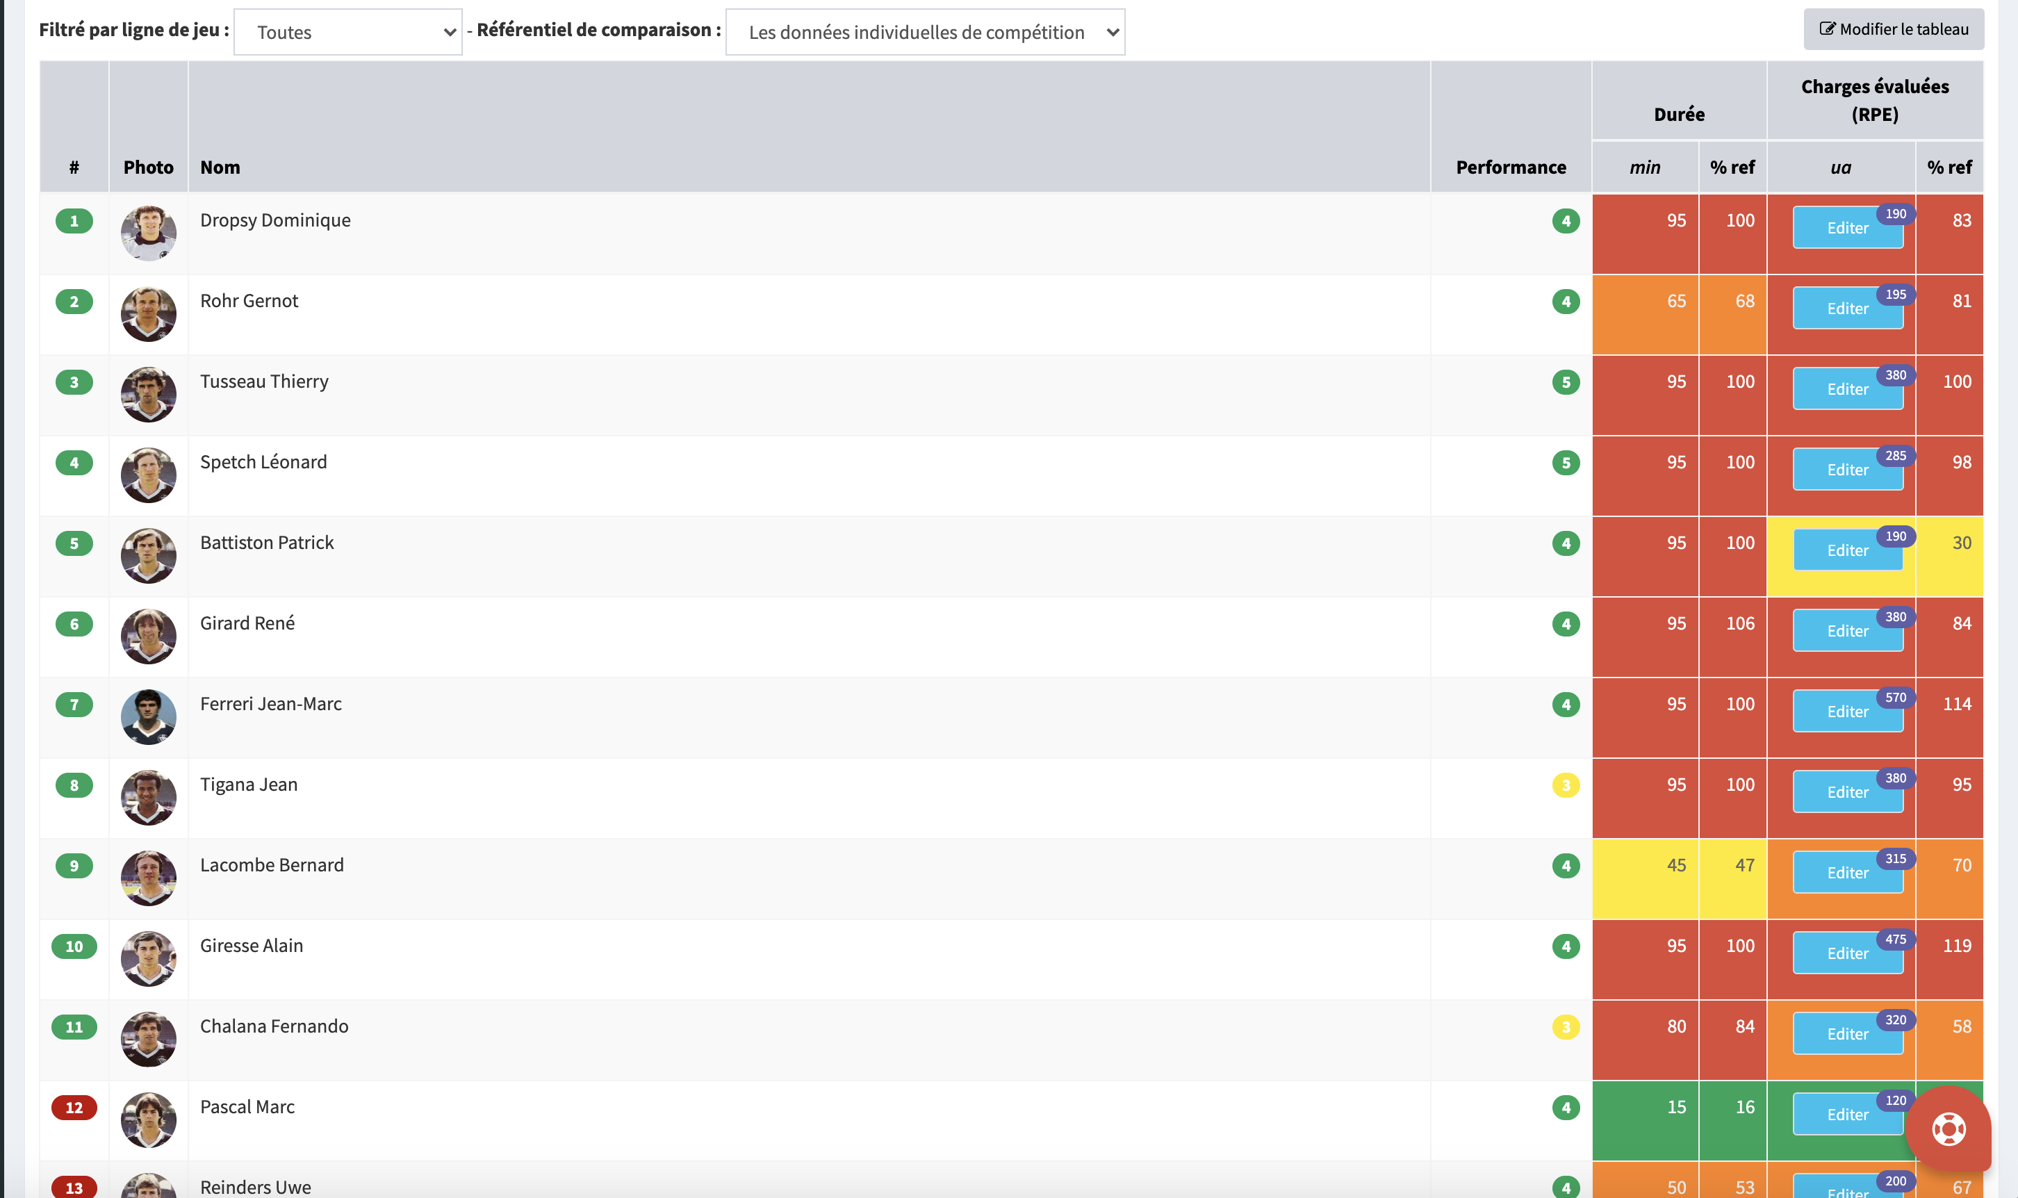Click Pascal Marc's green 15 min cell
2018x1198 pixels.
(x=1645, y=1120)
